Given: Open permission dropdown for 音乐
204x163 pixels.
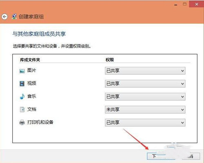Looking at the screenshot, I should coord(145,97).
